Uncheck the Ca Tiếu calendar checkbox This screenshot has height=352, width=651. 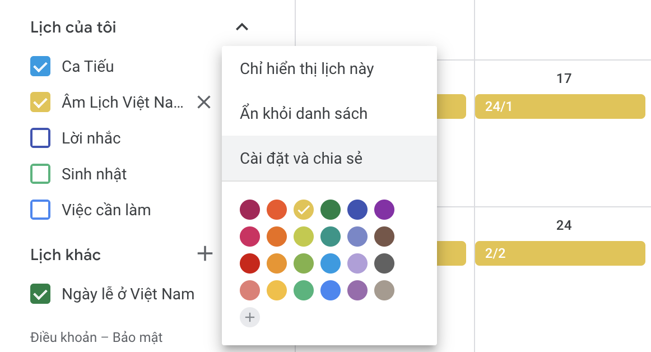(x=40, y=67)
